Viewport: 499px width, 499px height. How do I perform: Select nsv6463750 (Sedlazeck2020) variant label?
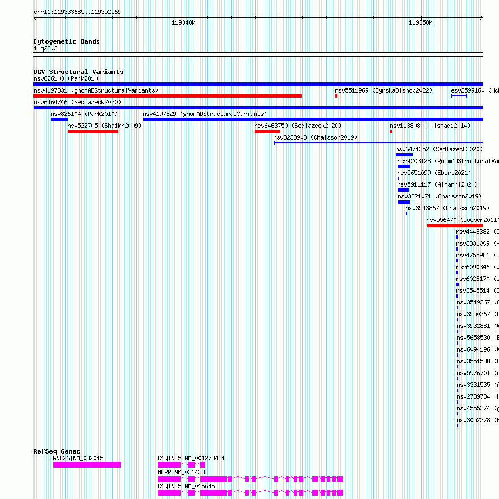tap(298, 126)
